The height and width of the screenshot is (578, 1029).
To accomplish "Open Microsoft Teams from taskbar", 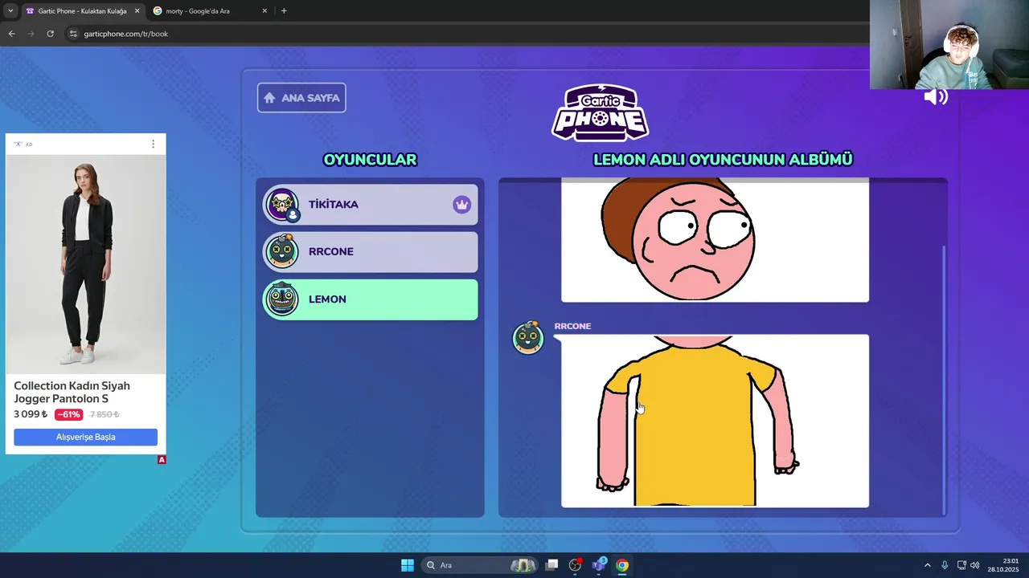I will point(599,565).
